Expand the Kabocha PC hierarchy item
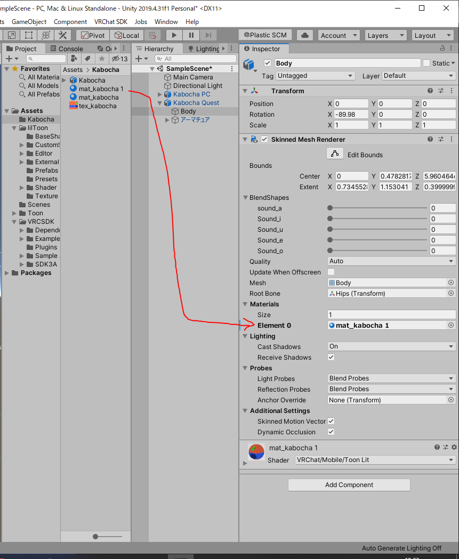Screen dimensions: 459x559 click(160, 94)
